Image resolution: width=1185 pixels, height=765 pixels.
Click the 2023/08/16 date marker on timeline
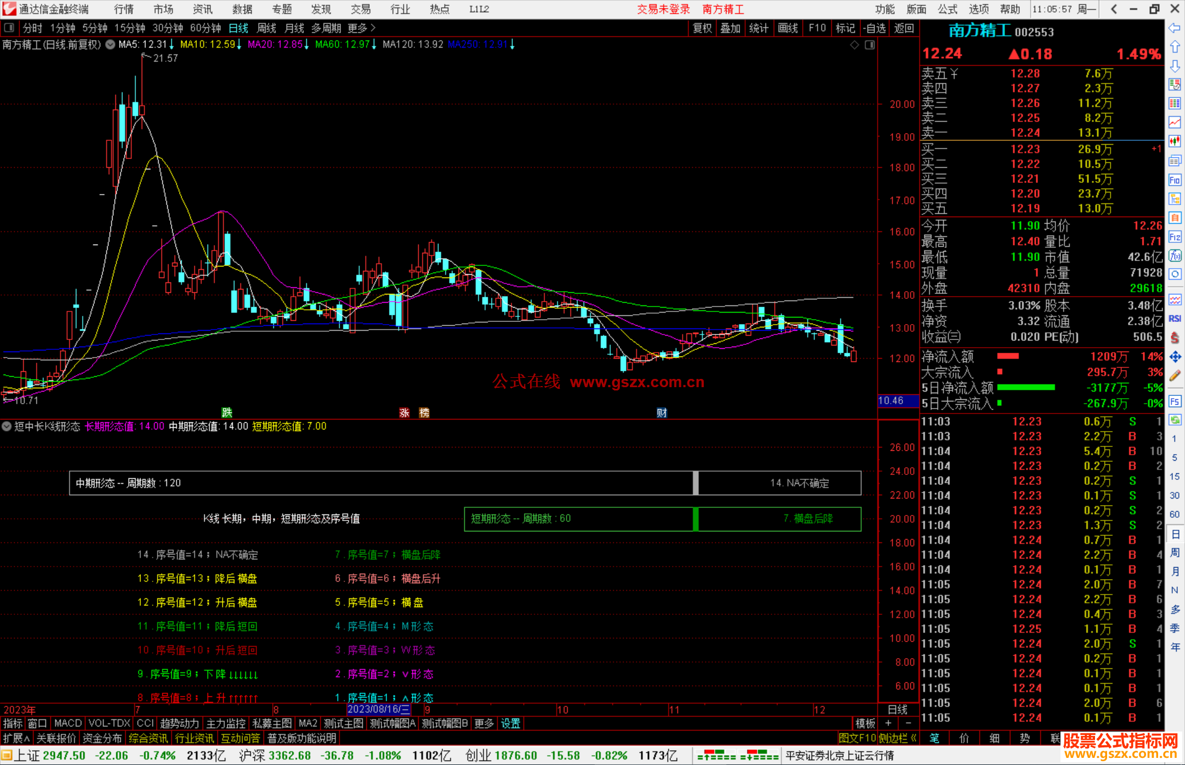(x=379, y=709)
